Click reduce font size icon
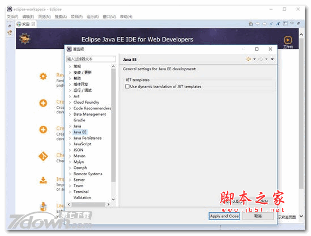311x236 pixels. click(271, 24)
